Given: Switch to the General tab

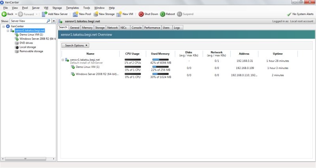Looking at the screenshot, I should pos(75,28).
